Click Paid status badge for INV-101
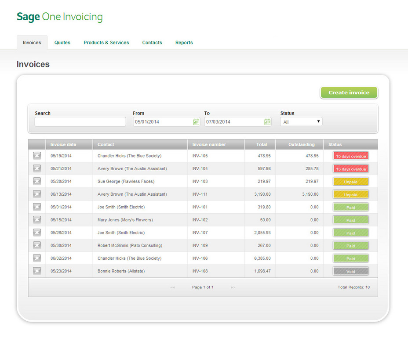The image size is (408, 337). 351,207
